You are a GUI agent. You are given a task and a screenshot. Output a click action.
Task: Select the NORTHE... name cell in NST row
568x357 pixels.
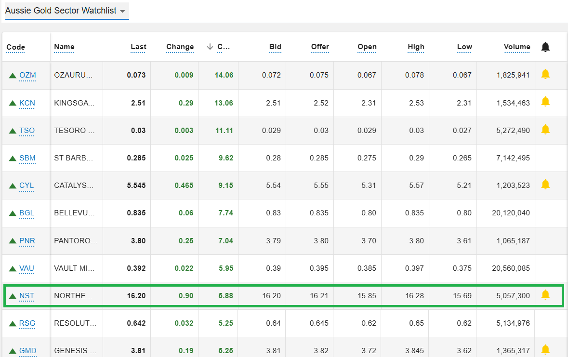coord(76,296)
